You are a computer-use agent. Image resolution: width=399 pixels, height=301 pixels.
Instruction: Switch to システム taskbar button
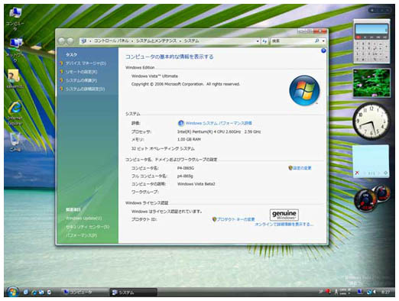tap(134, 293)
